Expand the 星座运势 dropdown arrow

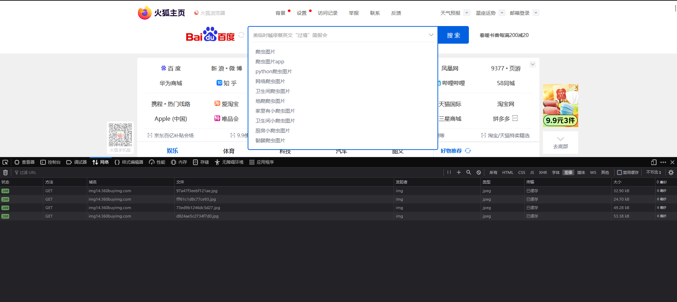pyautogui.click(x=502, y=13)
